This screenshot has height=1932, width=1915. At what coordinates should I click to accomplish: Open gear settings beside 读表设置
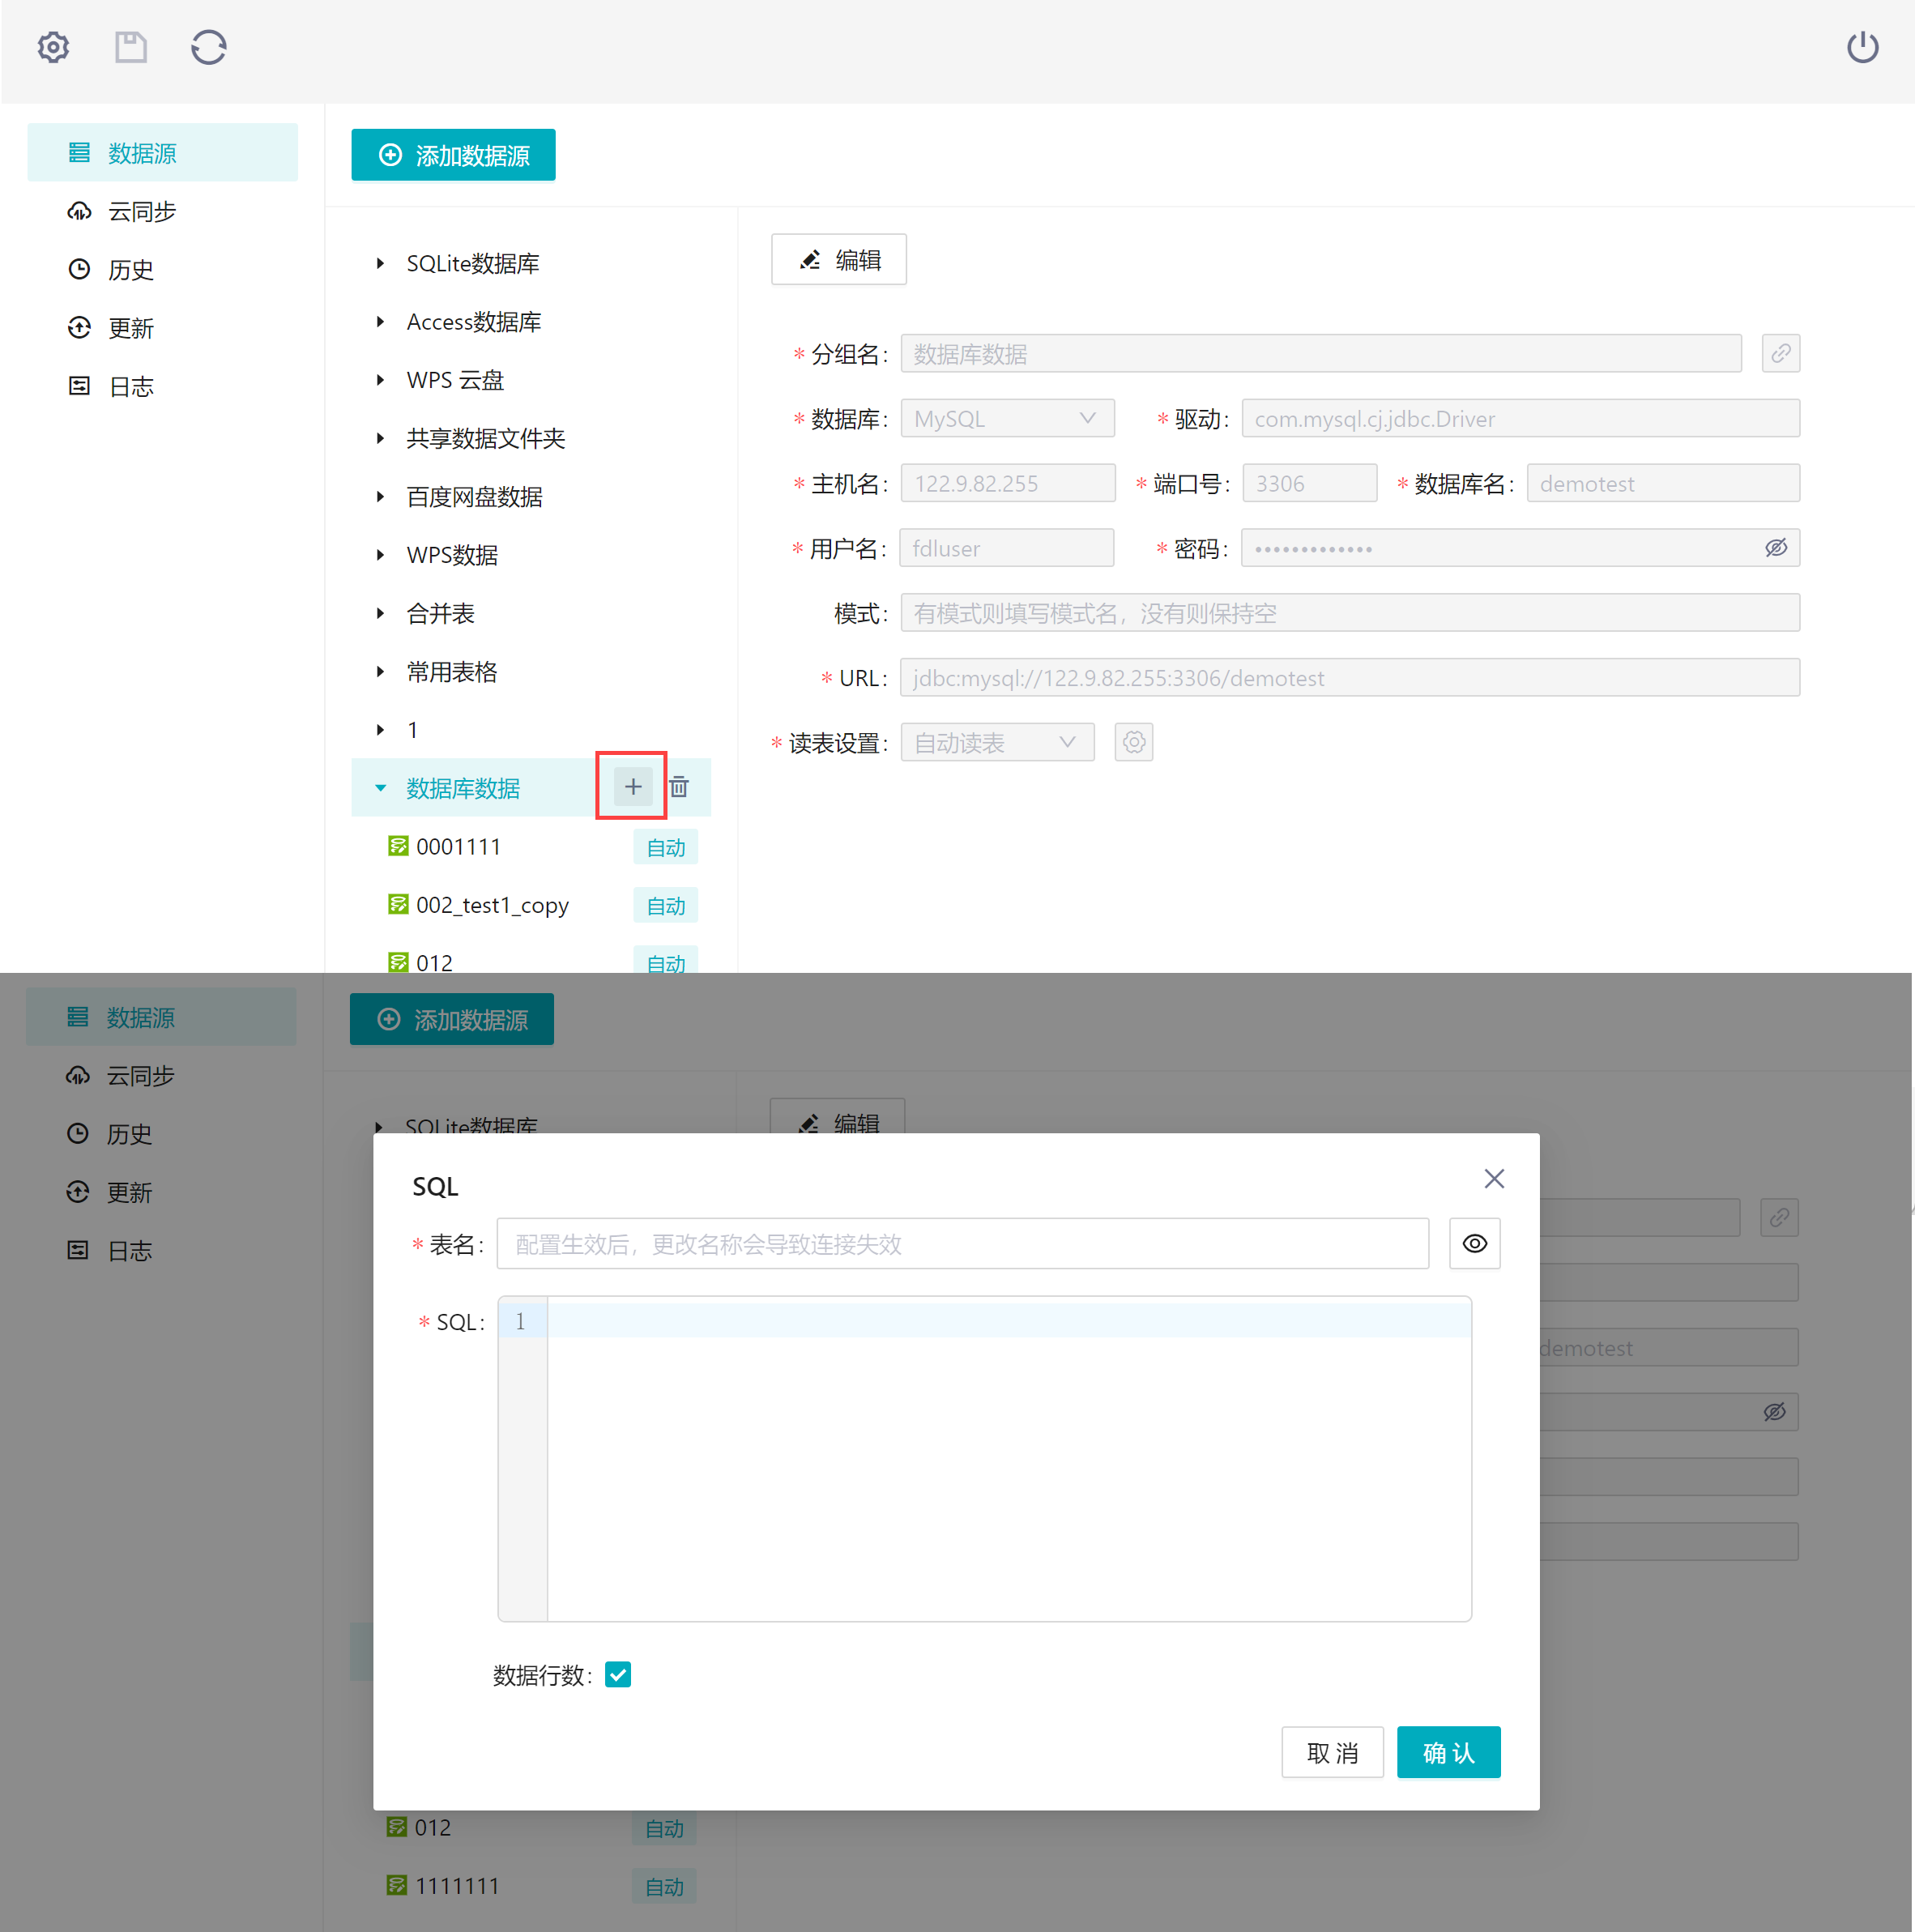click(x=1134, y=743)
